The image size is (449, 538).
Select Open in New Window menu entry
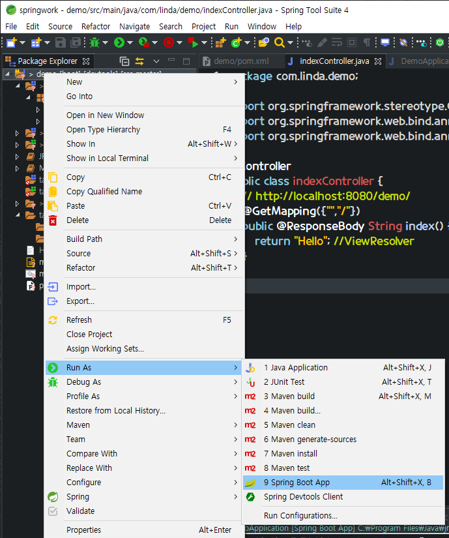point(144,115)
